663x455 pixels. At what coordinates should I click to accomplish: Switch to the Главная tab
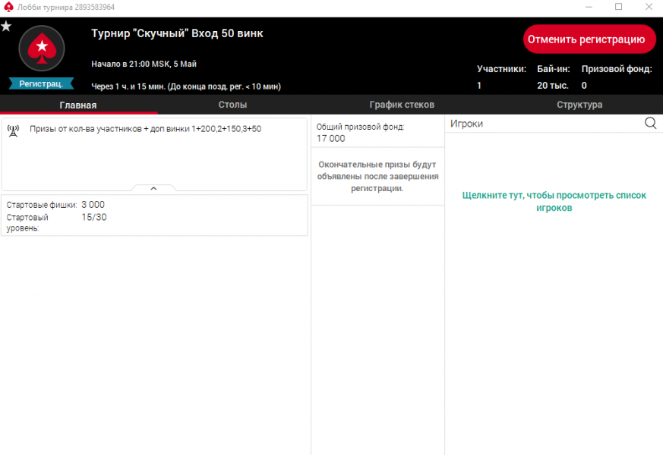(78, 105)
